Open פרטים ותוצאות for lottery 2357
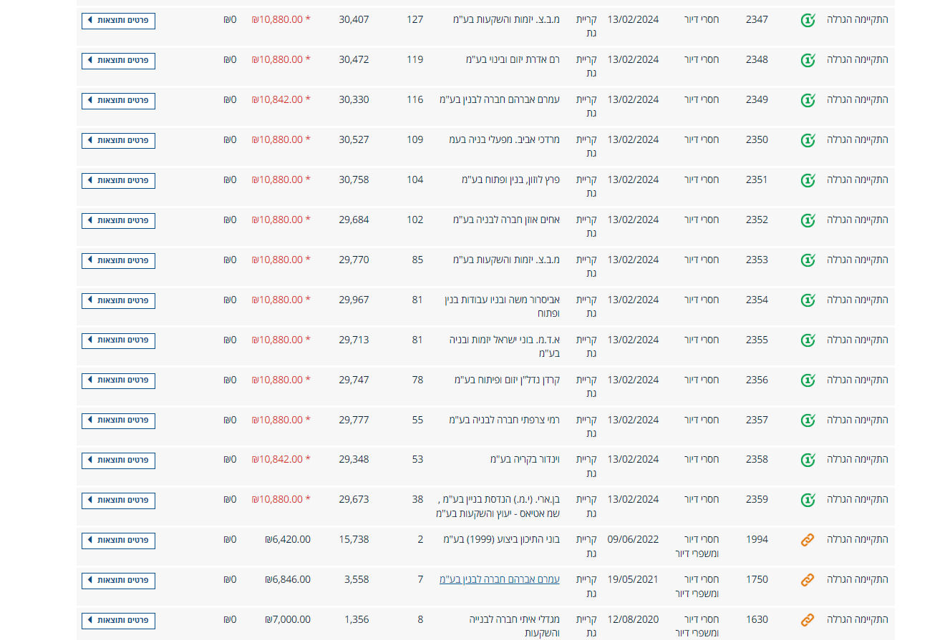Image resolution: width=950 pixels, height=640 pixels. (118, 420)
